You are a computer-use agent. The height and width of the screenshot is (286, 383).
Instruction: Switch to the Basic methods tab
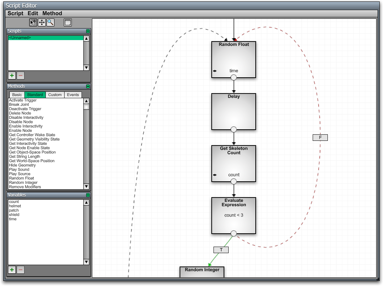(x=17, y=95)
